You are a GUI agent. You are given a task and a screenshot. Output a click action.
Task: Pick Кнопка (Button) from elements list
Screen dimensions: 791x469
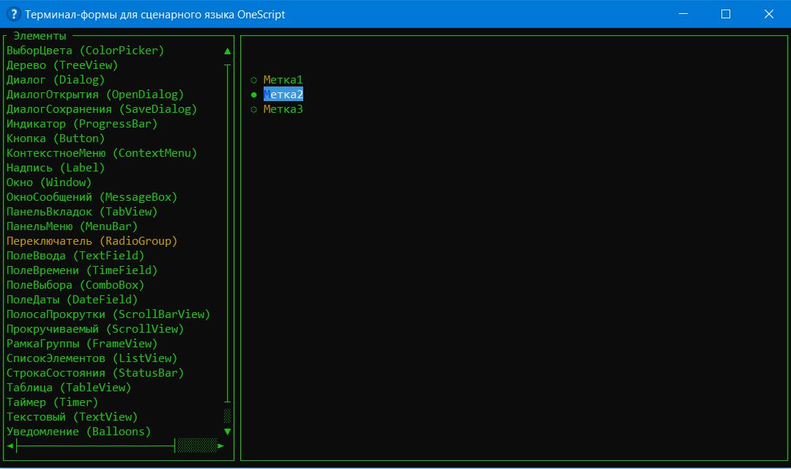pyautogui.click(x=56, y=139)
